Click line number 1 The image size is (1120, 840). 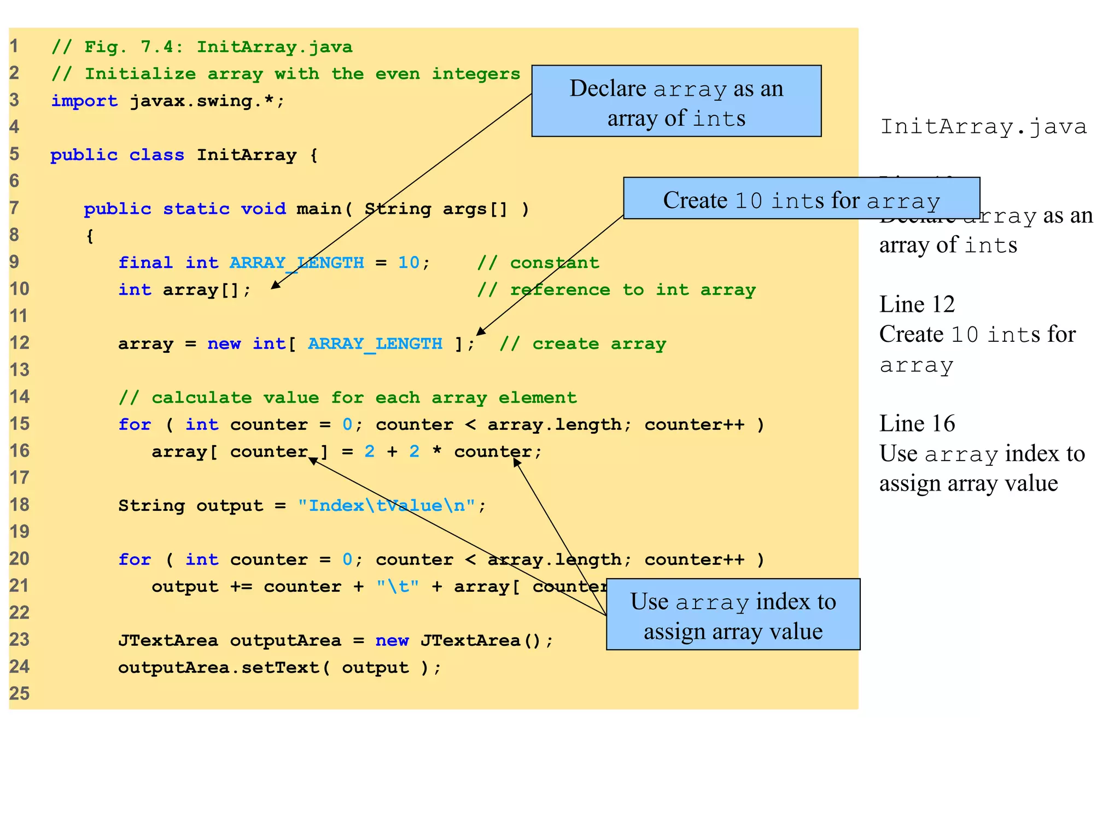tap(14, 46)
